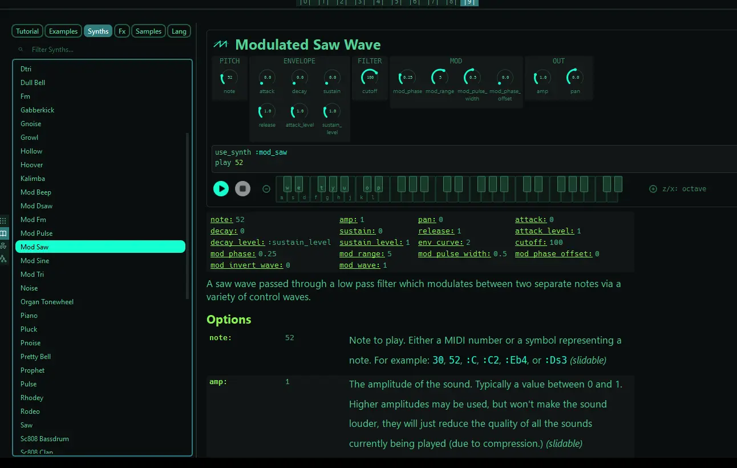Play the white piano key labeled g

[327, 197]
